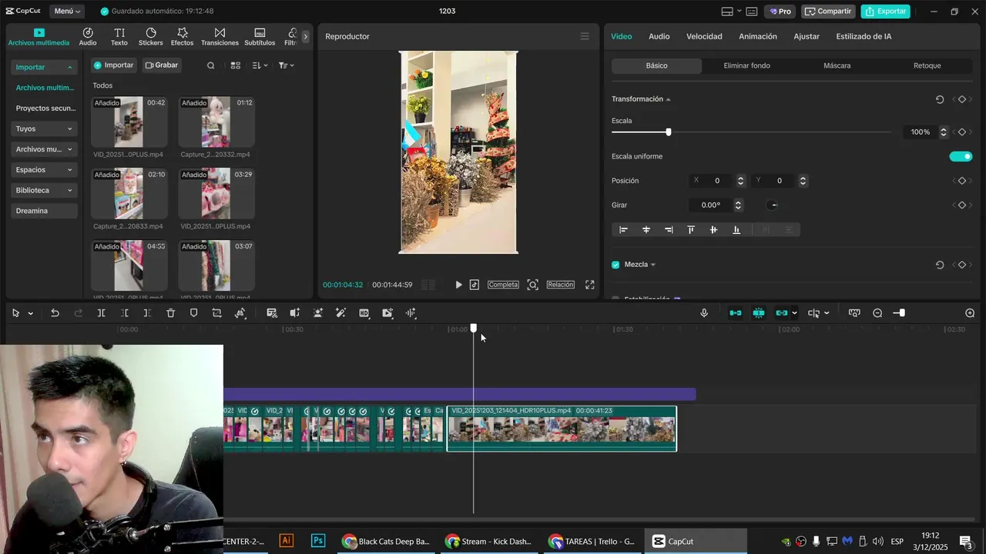Toggle clip linking on timeline
Viewport: 986px width, 554px height.
(x=782, y=313)
